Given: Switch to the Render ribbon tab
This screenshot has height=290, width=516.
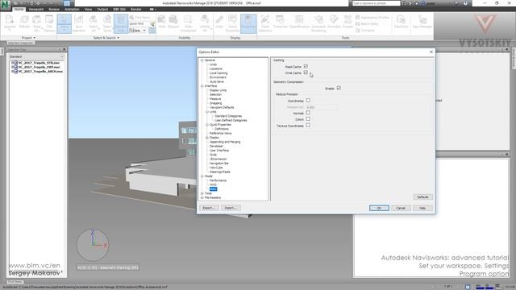Looking at the screenshot, I should point(136,9).
